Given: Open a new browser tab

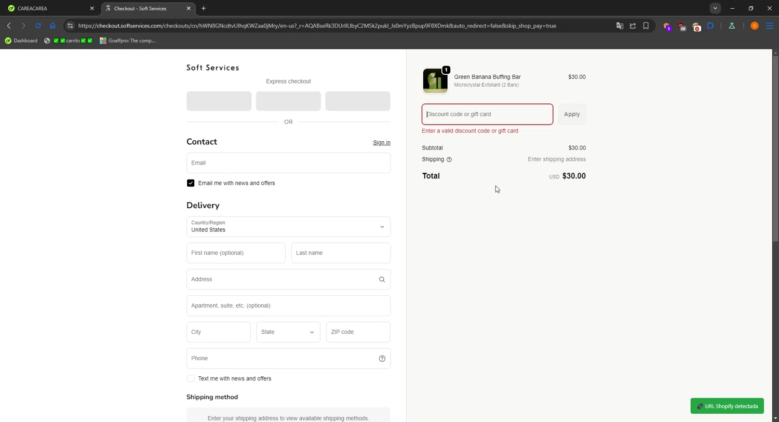Looking at the screenshot, I should 204,8.
